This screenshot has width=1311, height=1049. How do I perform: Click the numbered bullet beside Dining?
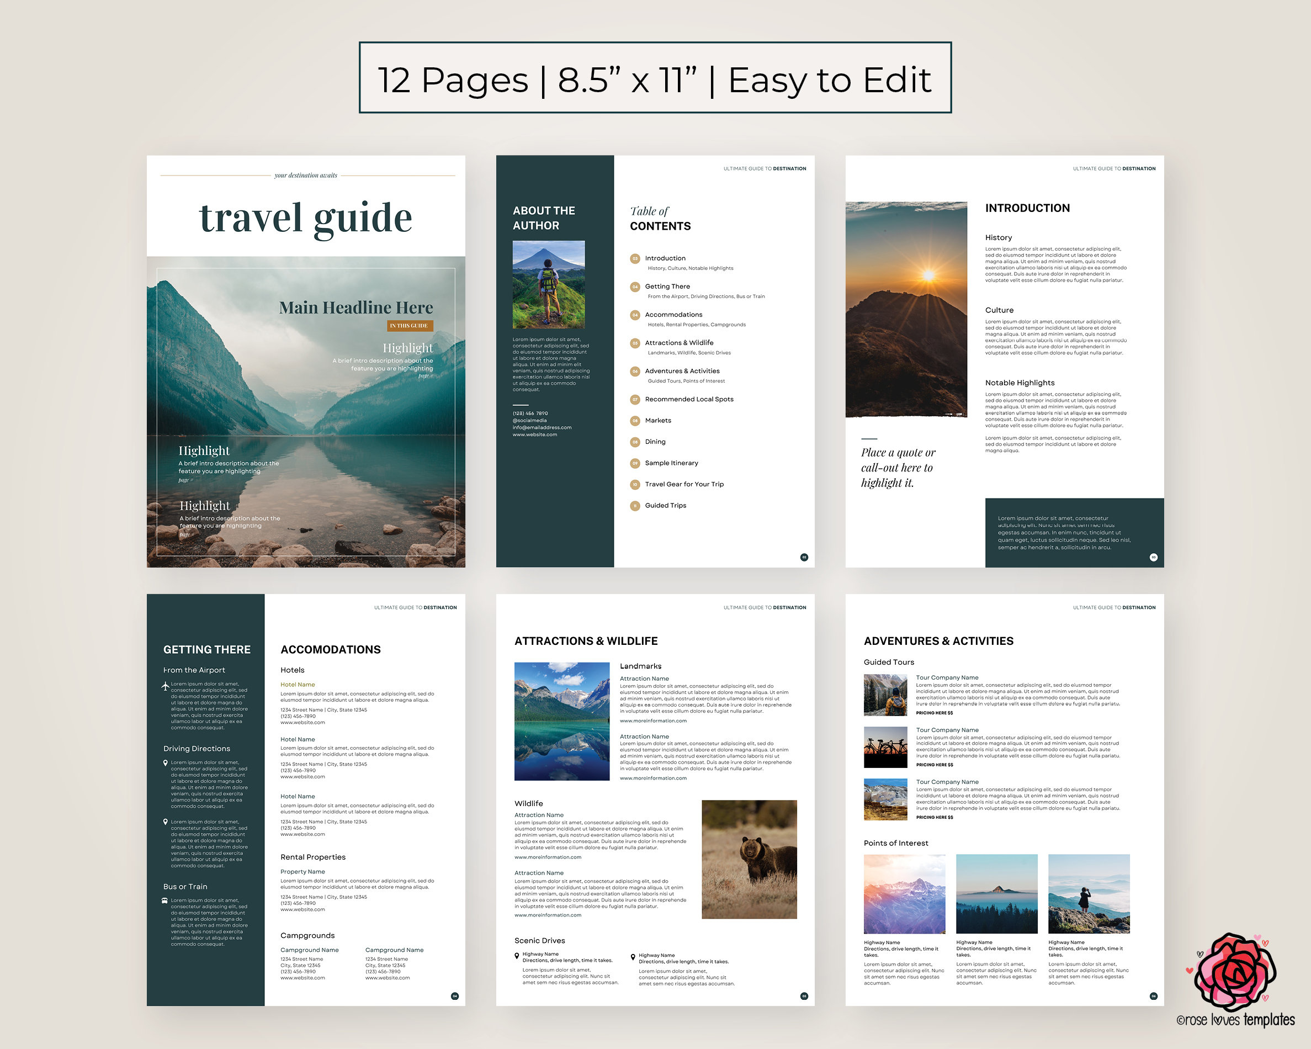click(x=635, y=442)
